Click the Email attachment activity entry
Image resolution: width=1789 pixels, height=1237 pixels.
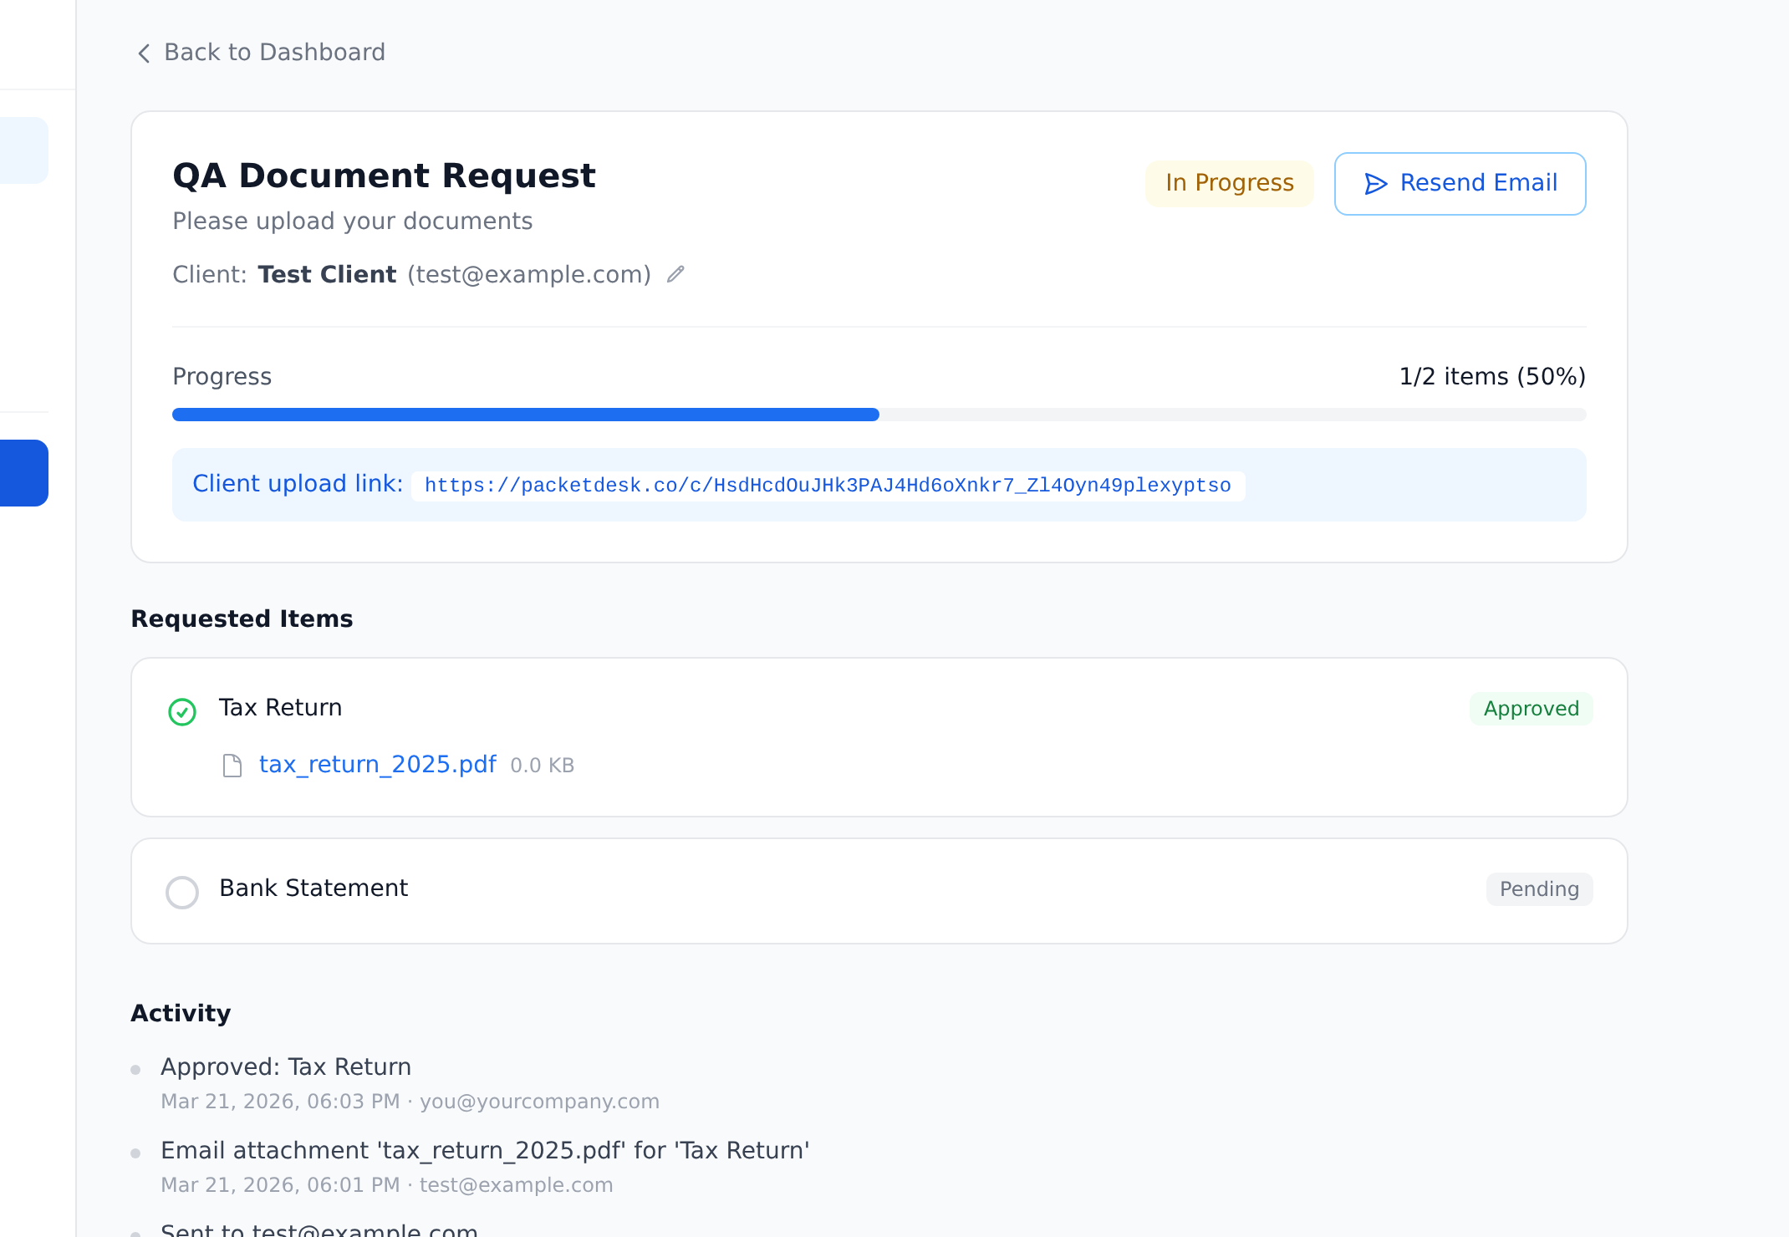pos(485,1151)
